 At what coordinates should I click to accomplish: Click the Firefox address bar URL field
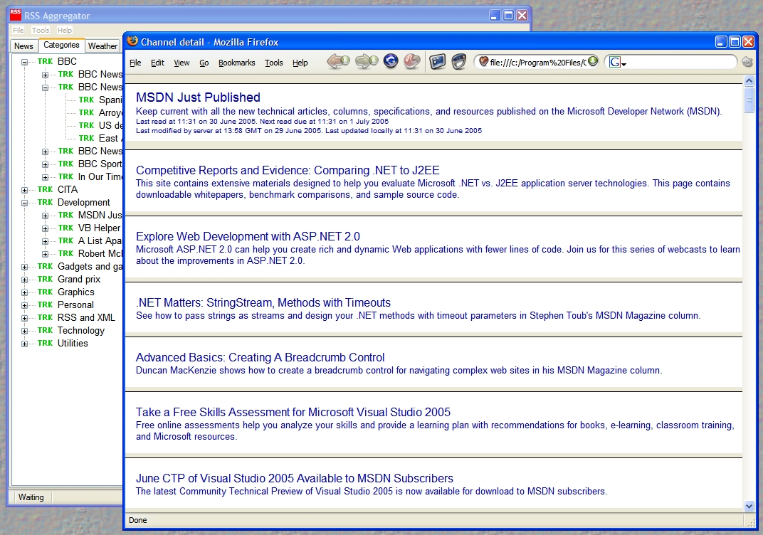tap(537, 63)
